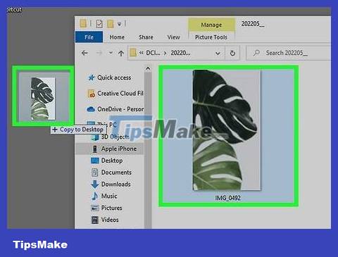
Task: Click the navigation pane scroll up arrow
Action: coord(148,68)
